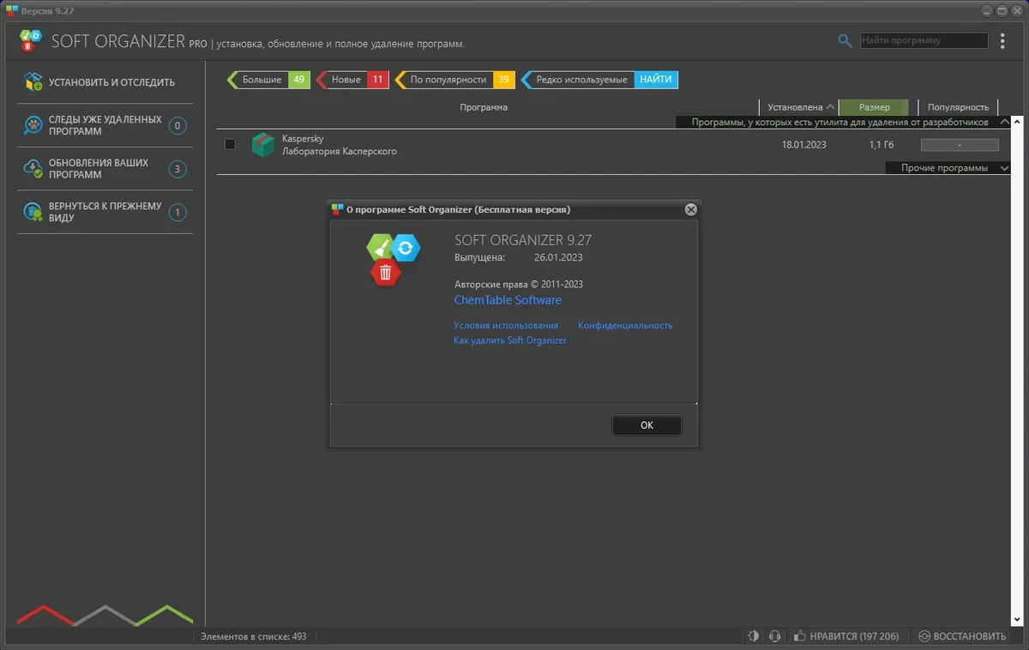Open the ChemTable Software link
This screenshot has width=1029, height=650.
click(x=508, y=300)
